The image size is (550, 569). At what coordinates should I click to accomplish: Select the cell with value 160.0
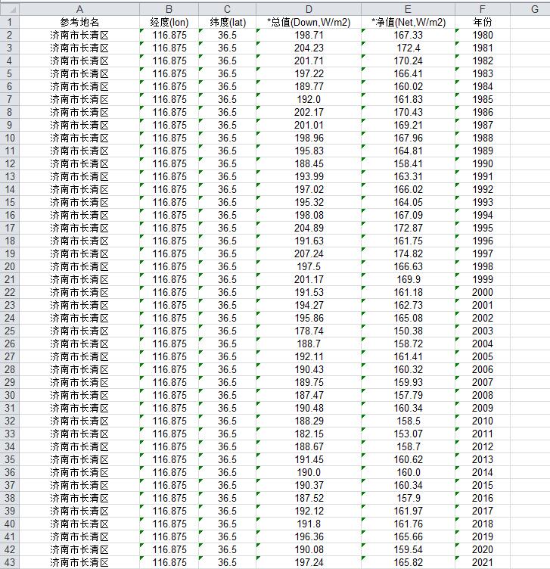(408, 472)
